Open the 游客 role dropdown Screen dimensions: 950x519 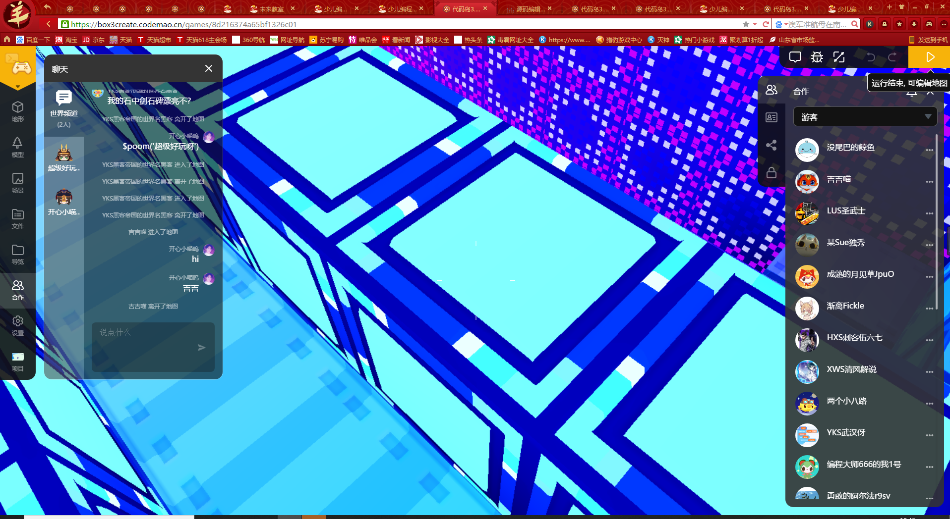pos(865,117)
